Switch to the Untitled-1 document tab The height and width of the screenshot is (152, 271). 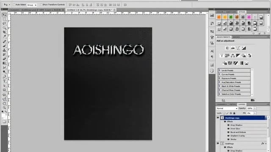click(x=91, y=10)
